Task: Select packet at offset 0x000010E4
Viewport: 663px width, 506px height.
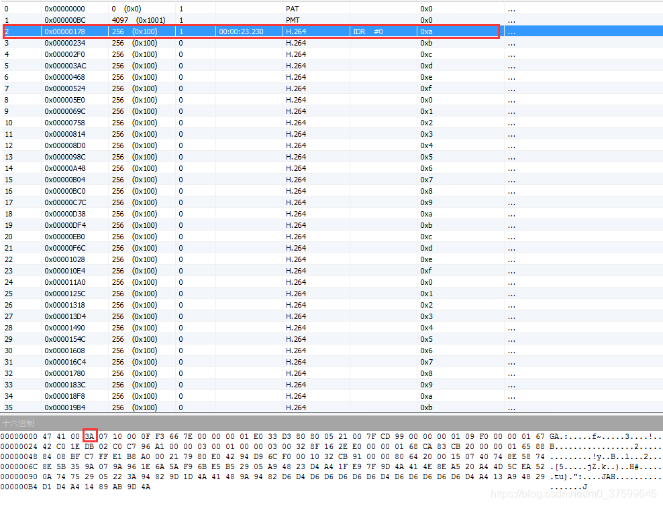Action: click(x=331, y=271)
